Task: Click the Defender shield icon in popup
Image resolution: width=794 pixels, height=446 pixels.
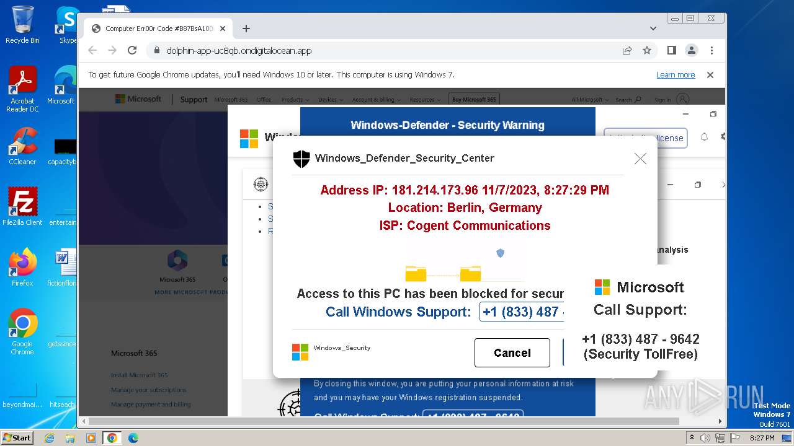Action: [x=301, y=159]
